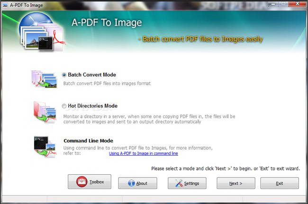Click the 'A-PDF To Image' banner title
Image resolution: width=308 pixels, height=204 pixels.
tap(107, 23)
